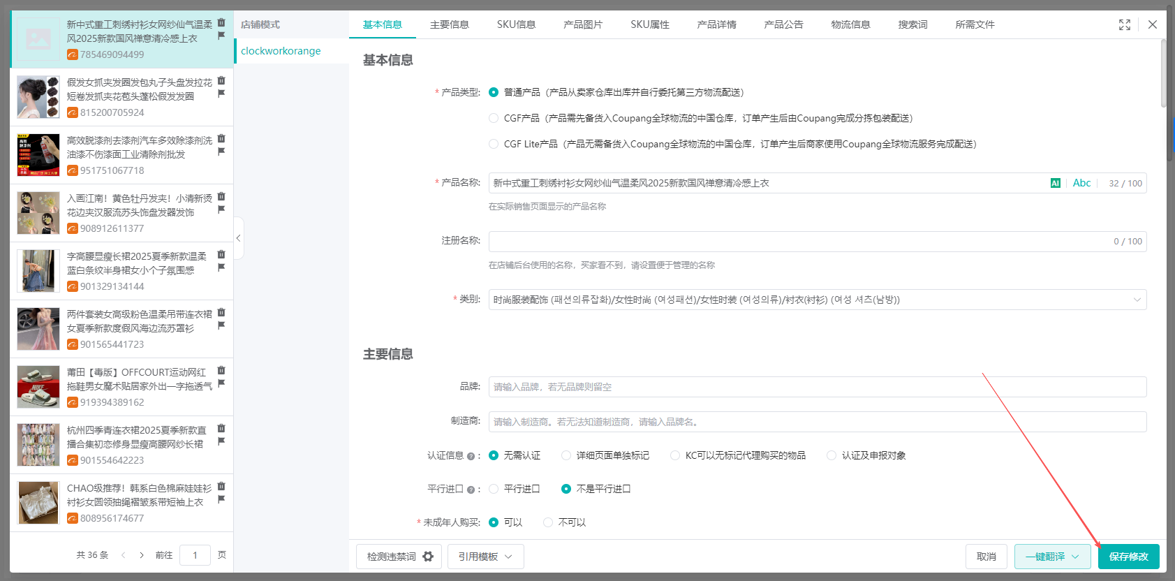Go to next page of product list
Screen dimensions: 1175x581
coord(142,555)
